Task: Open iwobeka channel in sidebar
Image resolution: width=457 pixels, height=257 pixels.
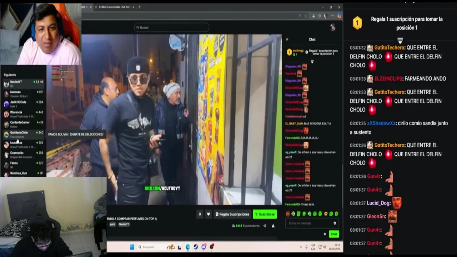Action: (x=24, y=94)
